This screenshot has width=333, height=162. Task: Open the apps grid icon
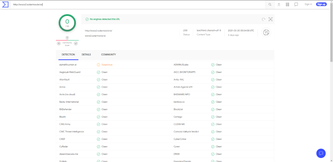click(x=287, y=4)
